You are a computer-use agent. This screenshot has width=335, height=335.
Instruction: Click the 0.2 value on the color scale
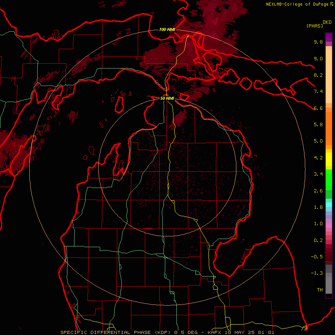pyautogui.click(x=318, y=240)
